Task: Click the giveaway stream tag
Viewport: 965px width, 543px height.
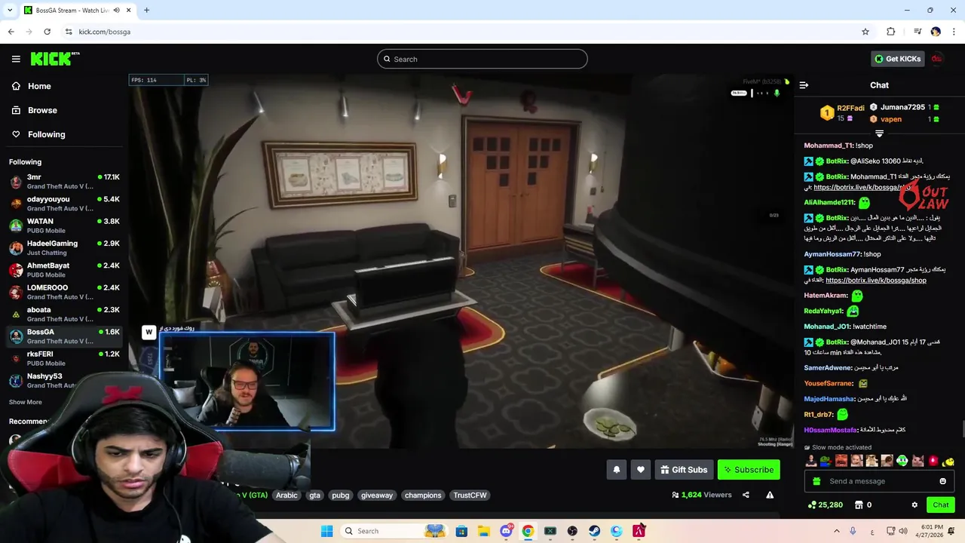Action: tap(377, 495)
